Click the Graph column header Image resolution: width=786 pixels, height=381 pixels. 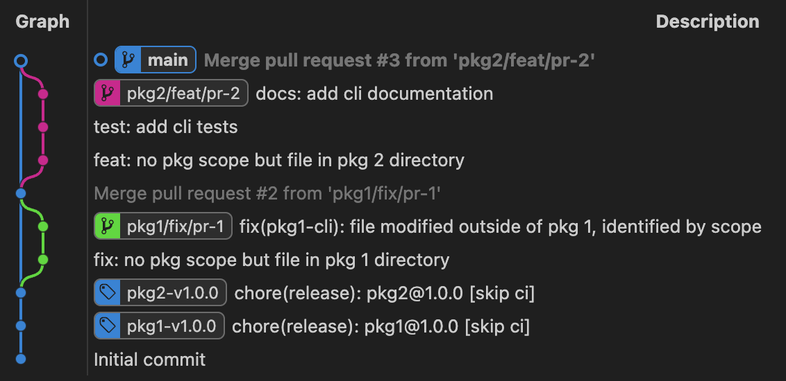point(42,21)
